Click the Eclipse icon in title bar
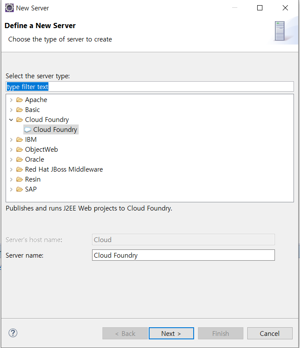300x348 pixels. point(10,8)
